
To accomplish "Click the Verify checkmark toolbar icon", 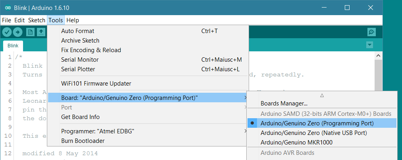I will click(7, 32).
